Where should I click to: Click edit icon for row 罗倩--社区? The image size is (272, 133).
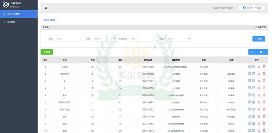pos(254,109)
